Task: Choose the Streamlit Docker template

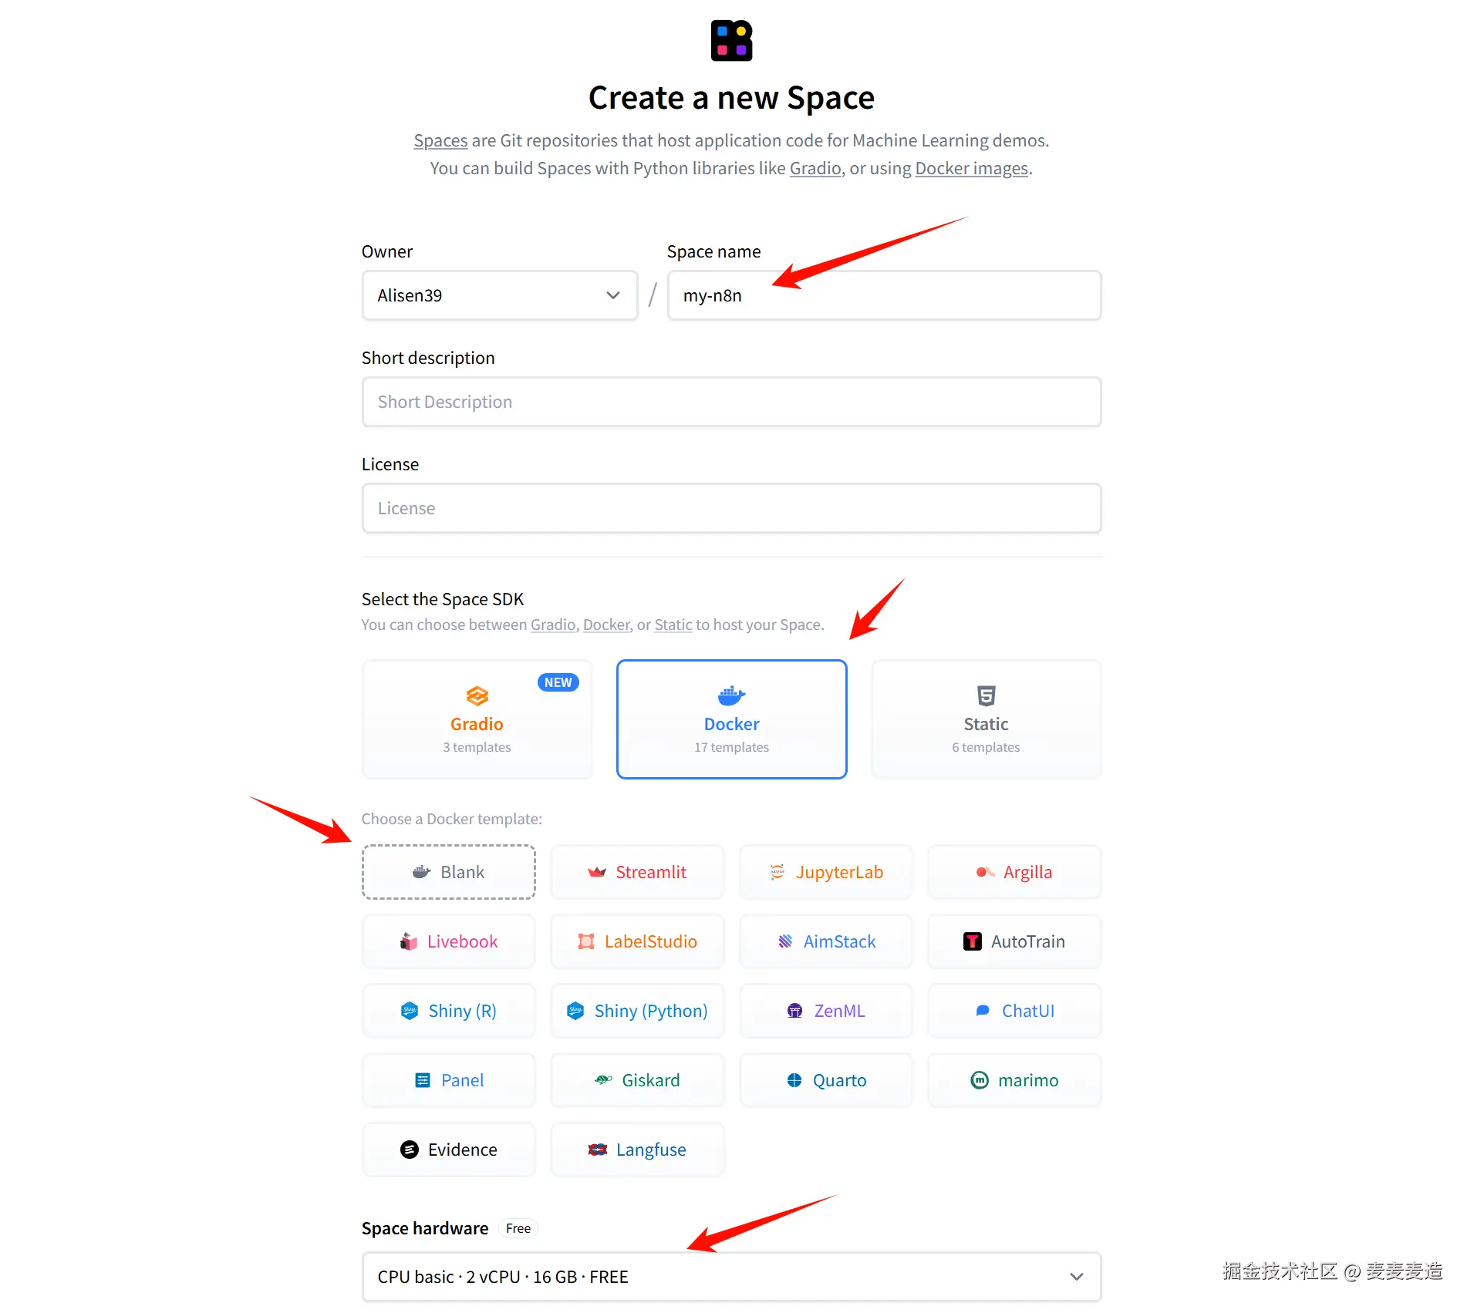Action: pos(637,872)
